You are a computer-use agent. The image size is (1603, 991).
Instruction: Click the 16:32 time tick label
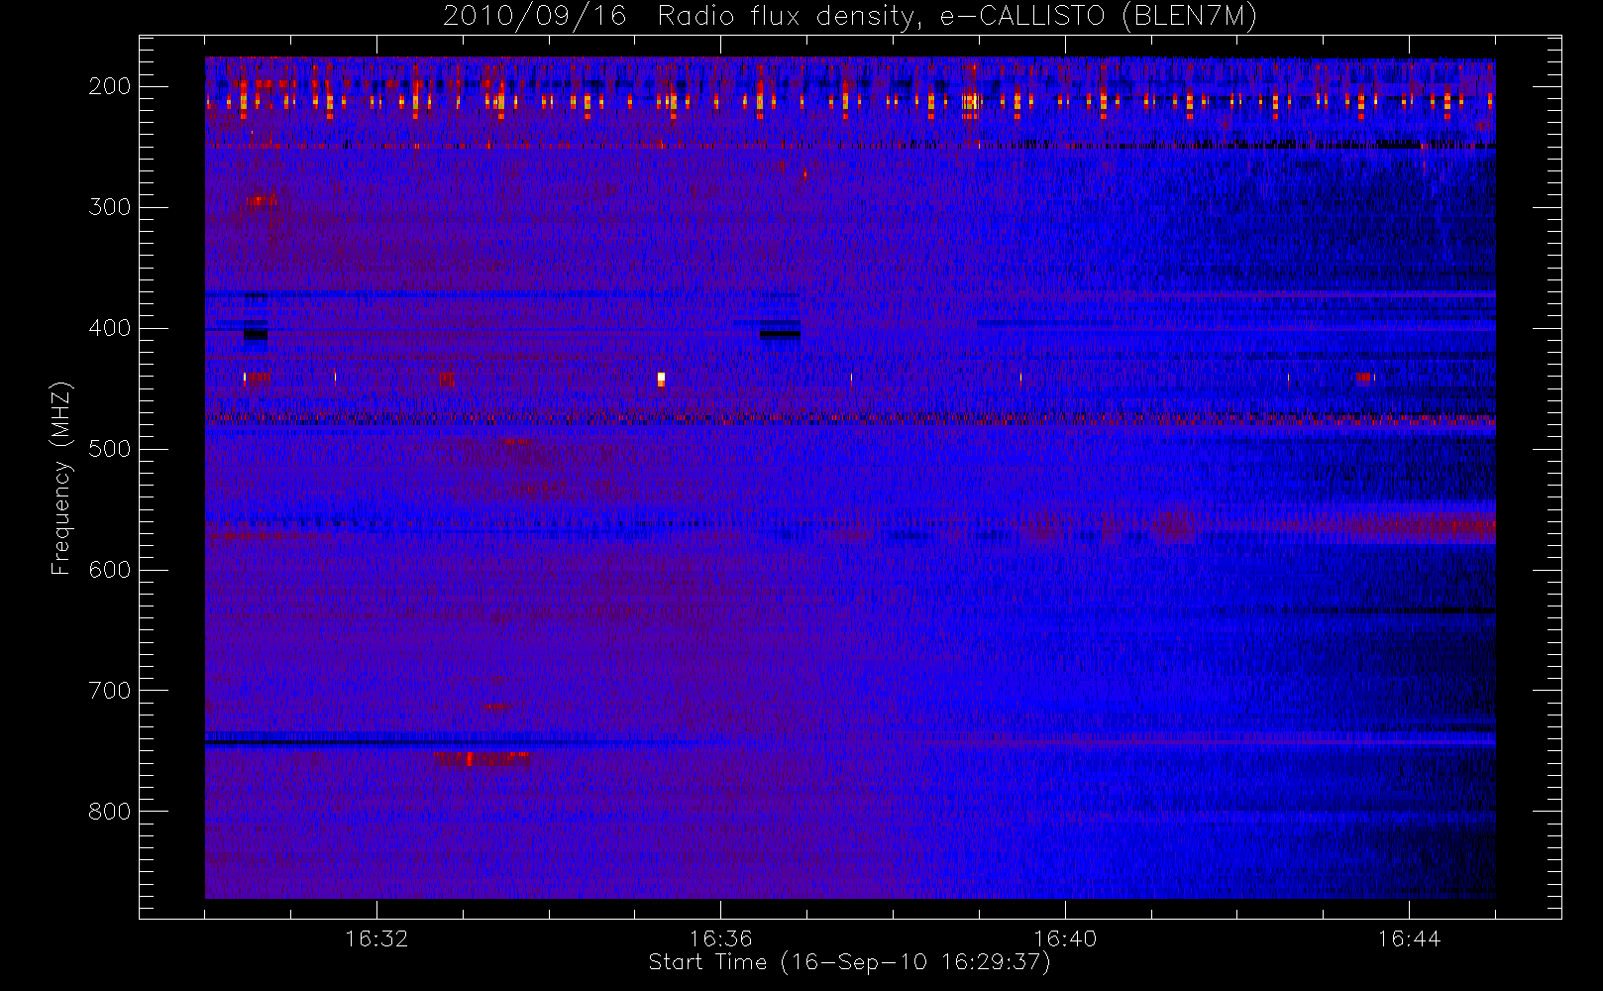coord(376,938)
